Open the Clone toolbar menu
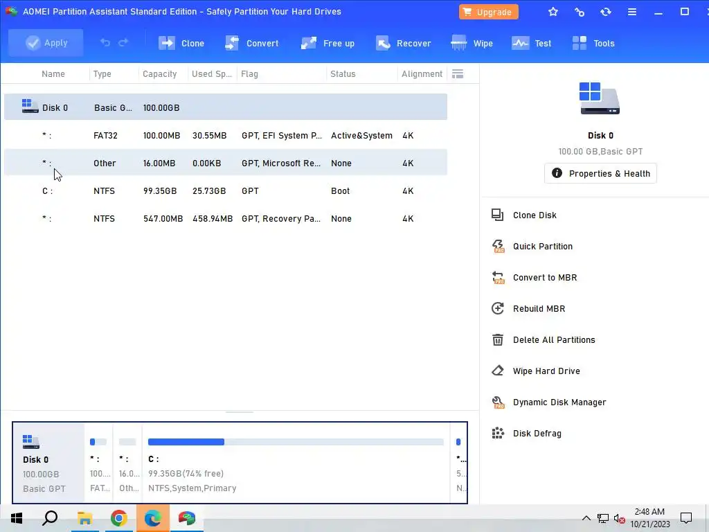709x532 pixels. tap(181, 44)
